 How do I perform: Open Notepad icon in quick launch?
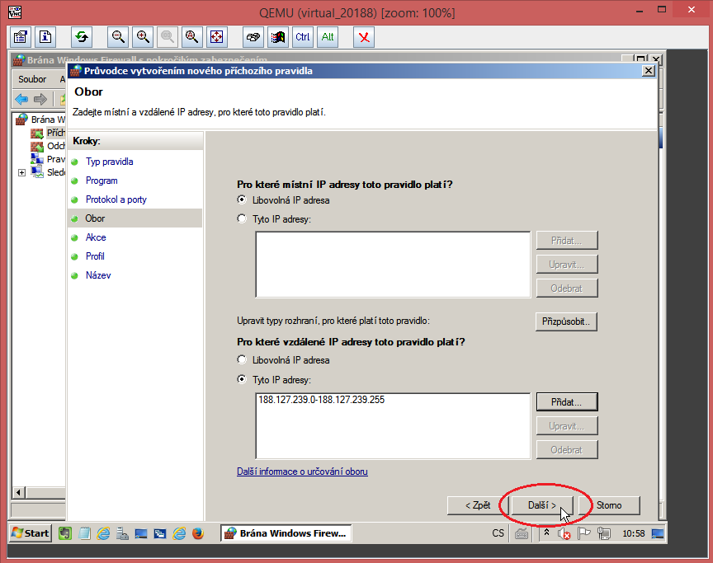[84, 533]
